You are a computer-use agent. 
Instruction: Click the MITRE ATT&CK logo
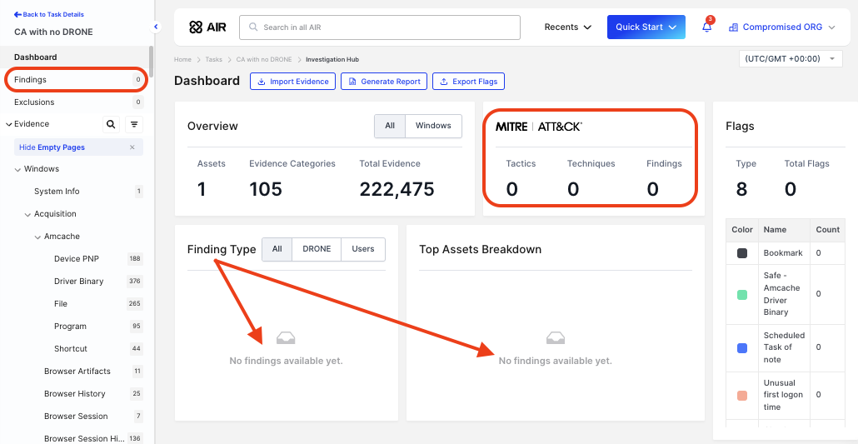[x=539, y=127]
